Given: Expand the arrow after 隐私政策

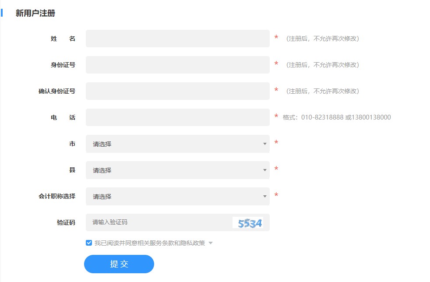Looking at the screenshot, I should [211, 243].
